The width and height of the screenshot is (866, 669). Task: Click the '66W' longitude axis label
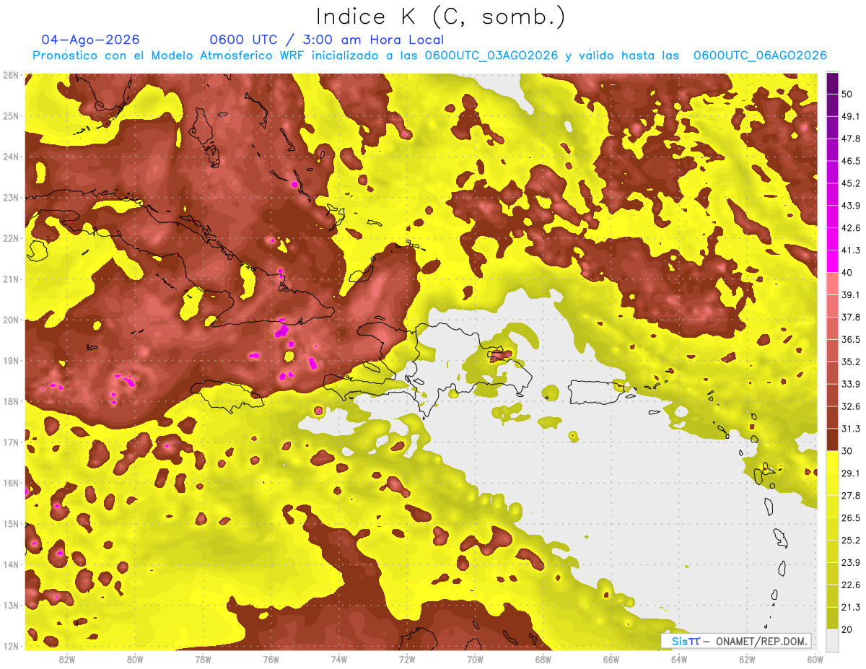[x=611, y=659]
